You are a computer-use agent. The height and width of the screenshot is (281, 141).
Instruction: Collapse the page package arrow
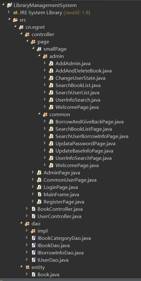[x=27, y=41]
